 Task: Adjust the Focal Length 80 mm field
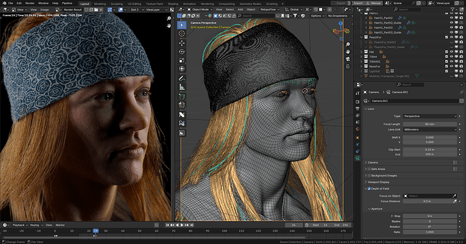[430, 124]
